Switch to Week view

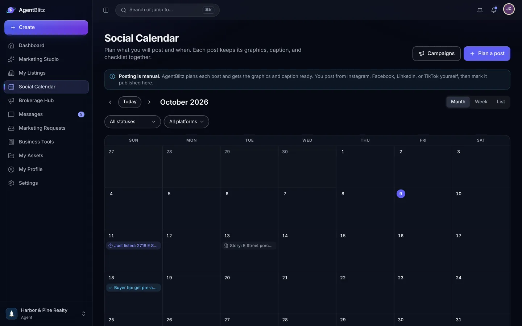[x=481, y=102]
